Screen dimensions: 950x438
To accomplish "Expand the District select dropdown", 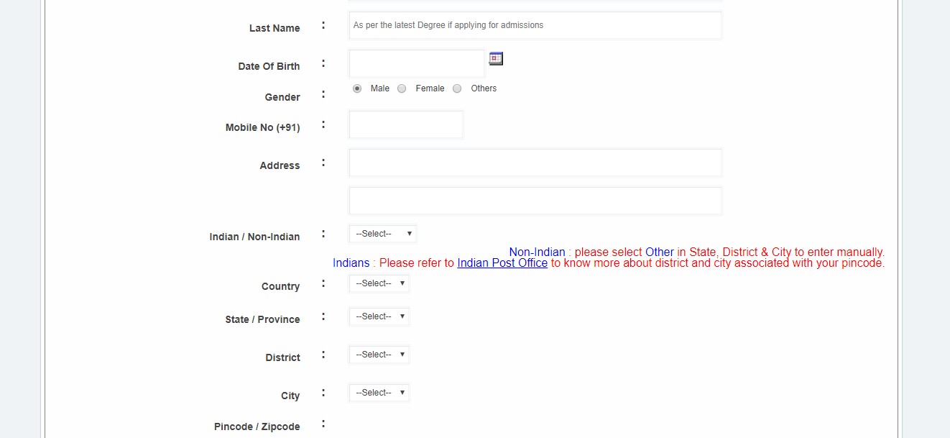I will [379, 355].
